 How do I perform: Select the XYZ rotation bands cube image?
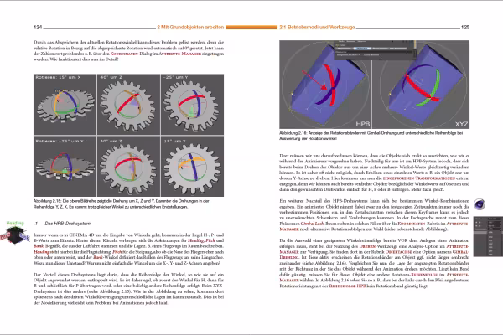(421, 85)
